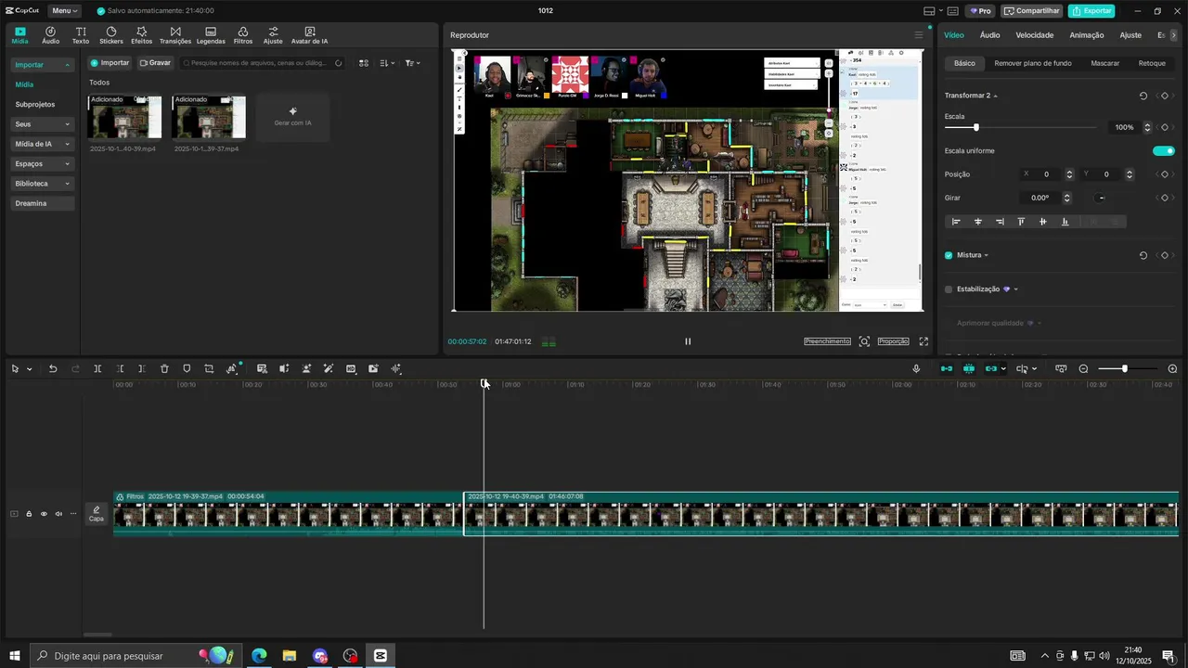This screenshot has width=1188, height=668.
Task: Open the Stickers panel
Action: click(111, 35)
